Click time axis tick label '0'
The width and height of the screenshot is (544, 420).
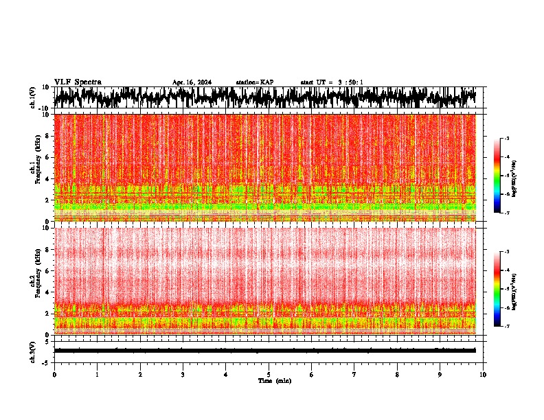54,375
